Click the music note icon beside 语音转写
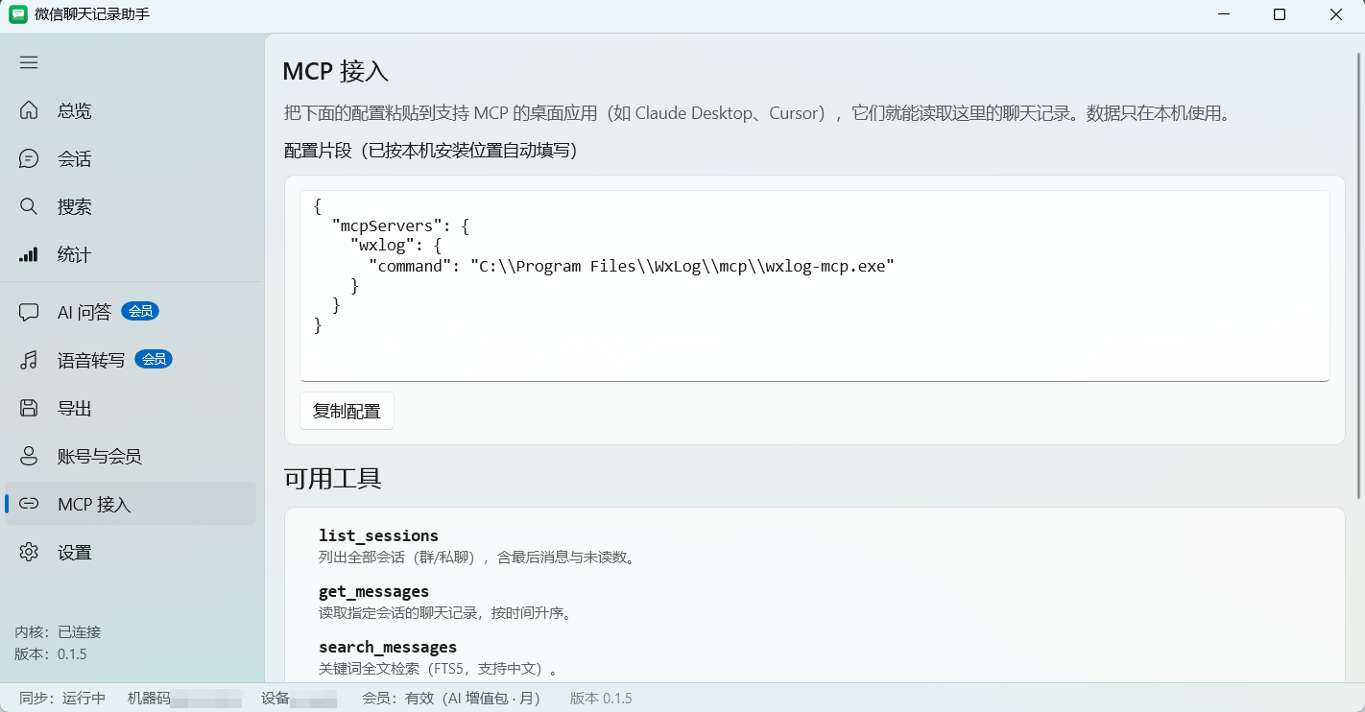 pyautogui.click(x=29, y=360)
